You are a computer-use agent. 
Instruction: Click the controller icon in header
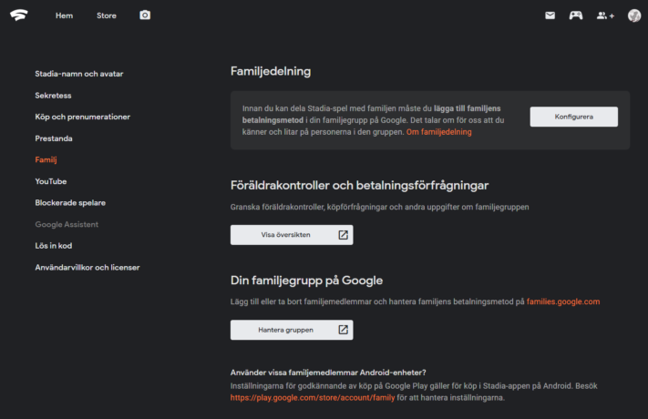coord(576,15)
